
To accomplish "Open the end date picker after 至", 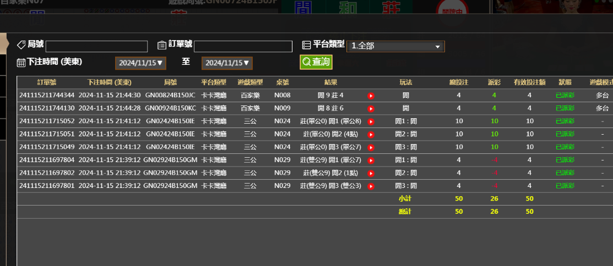I will [227, 63].
